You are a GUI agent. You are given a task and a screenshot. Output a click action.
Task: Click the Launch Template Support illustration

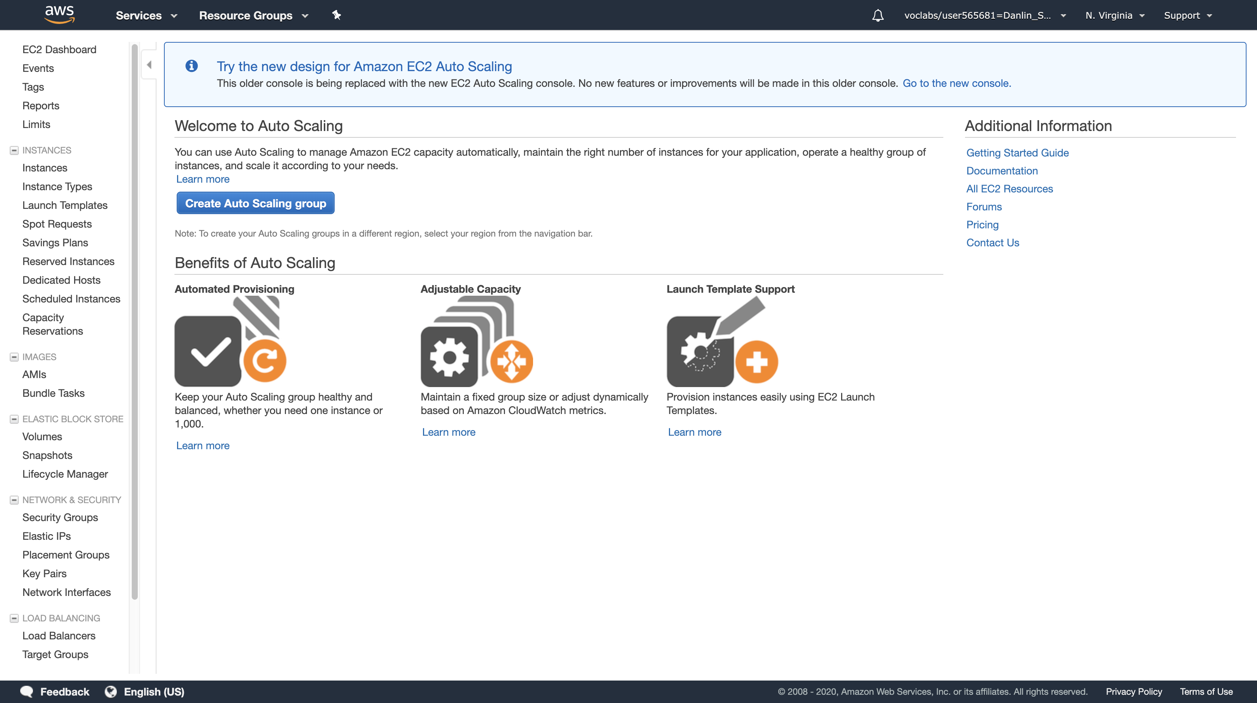point(722,342)
